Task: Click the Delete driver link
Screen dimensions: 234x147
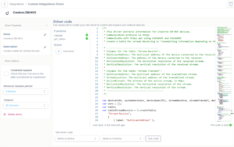Action: click(15, 114)
